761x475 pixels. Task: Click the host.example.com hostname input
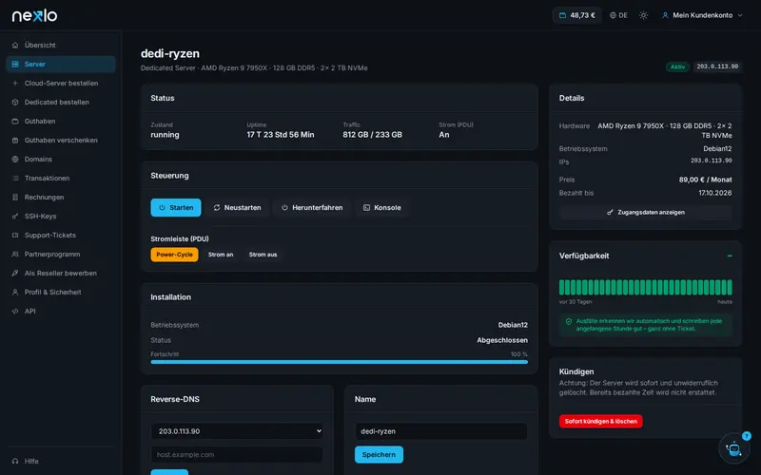click(x=237, y=455)
